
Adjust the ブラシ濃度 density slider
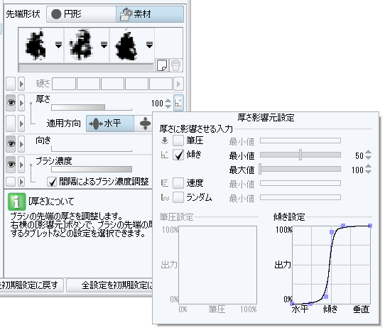click(x=92, y=170)
